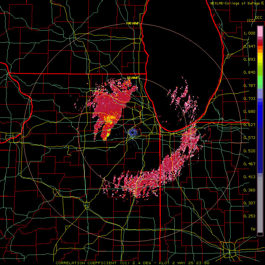
Task: Click the DCC label above the color bar
Action: (x=259, y=18)
